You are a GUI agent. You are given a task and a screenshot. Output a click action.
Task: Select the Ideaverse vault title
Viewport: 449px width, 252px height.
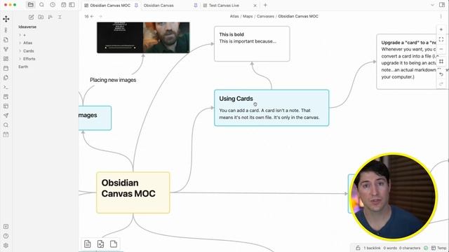27,27
